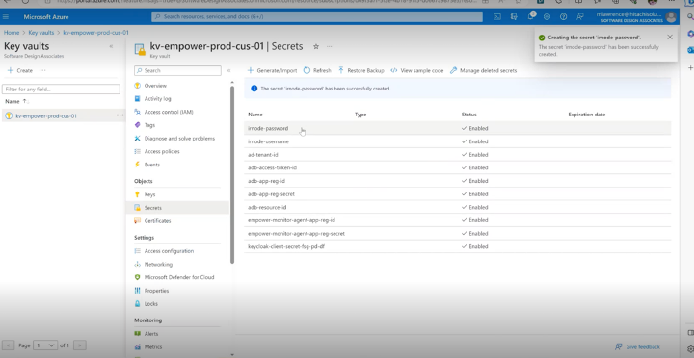Click Restore Backup
Viewport: 694px width, 358px height.
360,70
